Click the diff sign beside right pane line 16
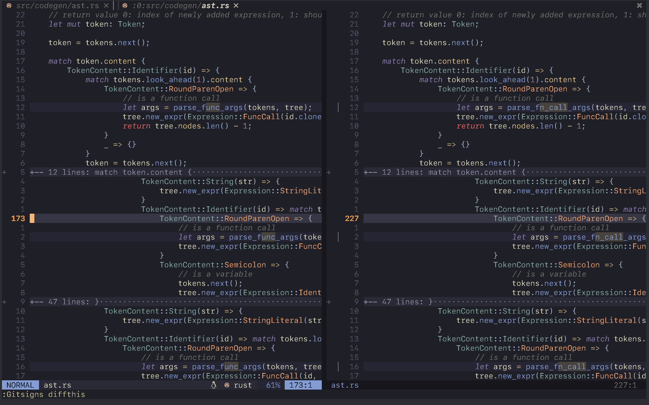The height and width of the screenshot is (405, 649). (x=338, y=366)
